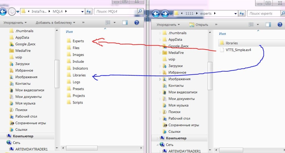This screenshot has width=285, height=153.
Task: Click the MQL4 search field
Action: click(x=116, y=11)
